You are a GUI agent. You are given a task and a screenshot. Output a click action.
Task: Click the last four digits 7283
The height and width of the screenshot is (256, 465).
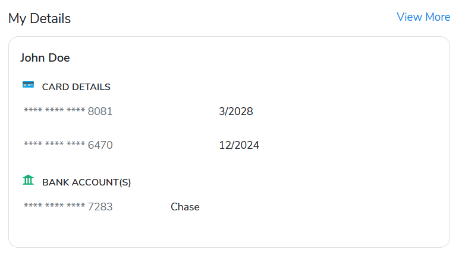[x=100, y=207]
